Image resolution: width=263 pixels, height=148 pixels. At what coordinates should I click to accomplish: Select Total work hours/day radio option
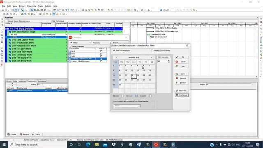click(x=114, y=51)
